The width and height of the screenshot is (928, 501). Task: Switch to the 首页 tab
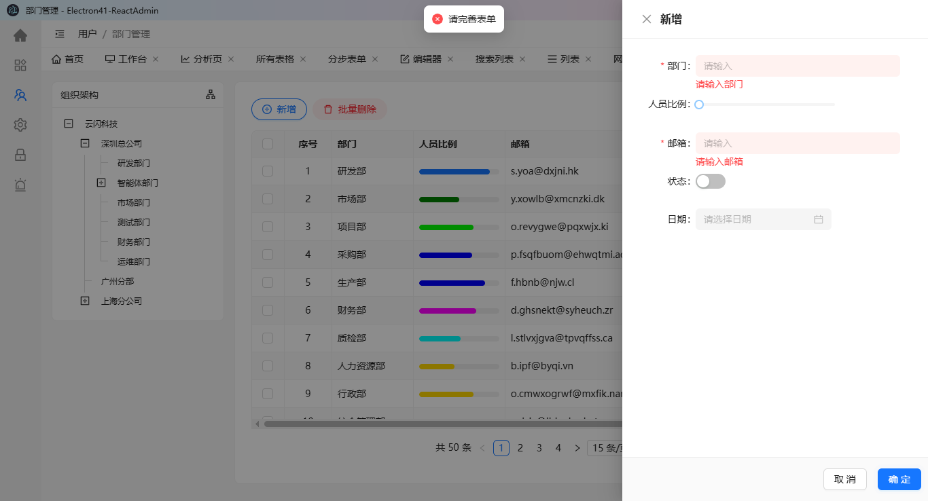click(x=67, y=59)
